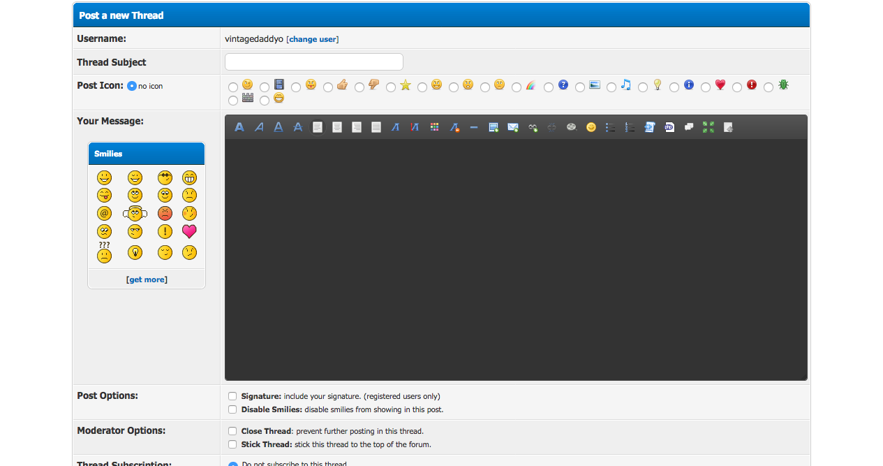Check the Disable Smilies option
883x466 pixels.
tap(232, 410)
